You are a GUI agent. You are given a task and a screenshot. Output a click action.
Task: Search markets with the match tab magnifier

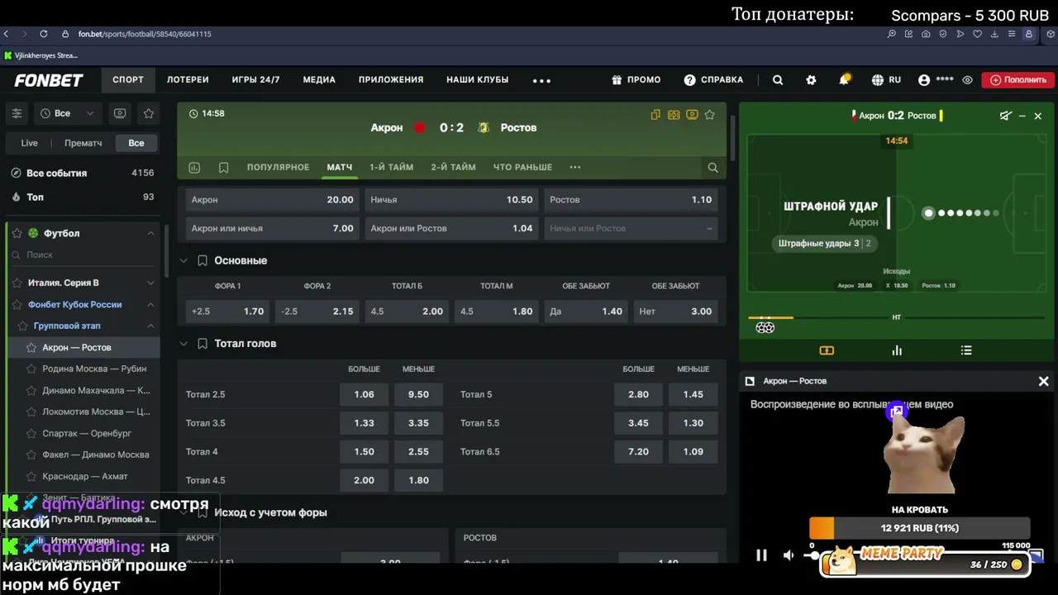(712, 168)
